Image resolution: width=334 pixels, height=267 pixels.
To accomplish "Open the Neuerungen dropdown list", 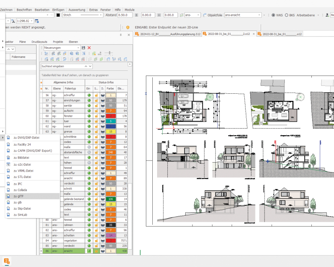I will click(79, 47).
